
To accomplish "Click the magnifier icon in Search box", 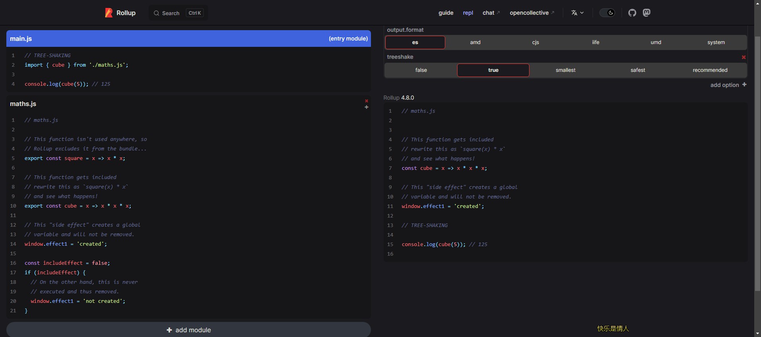I will [156, 13].
